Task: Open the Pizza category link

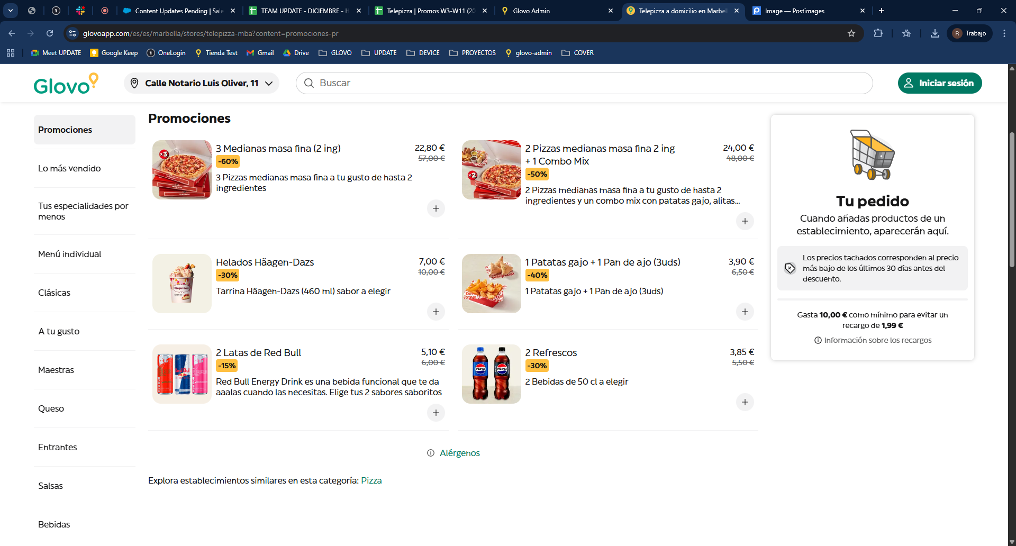Action: point(371,480)
